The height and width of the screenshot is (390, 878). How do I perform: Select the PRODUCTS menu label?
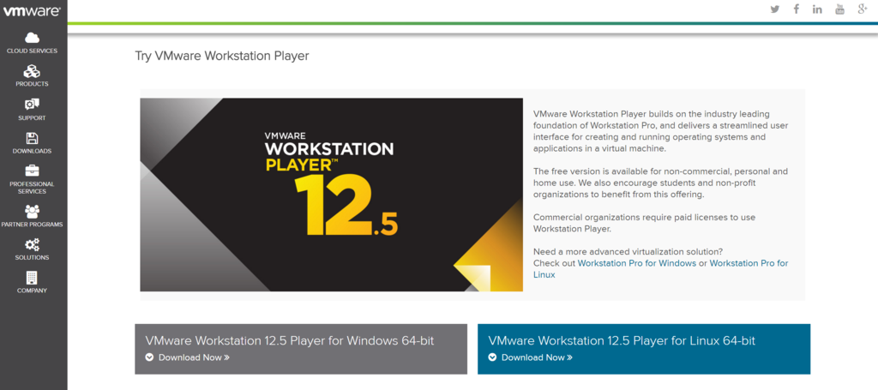click(x=32, y=84)
